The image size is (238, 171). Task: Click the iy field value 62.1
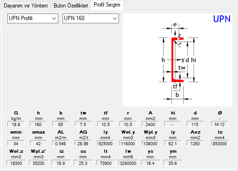[x=173, y=143]
